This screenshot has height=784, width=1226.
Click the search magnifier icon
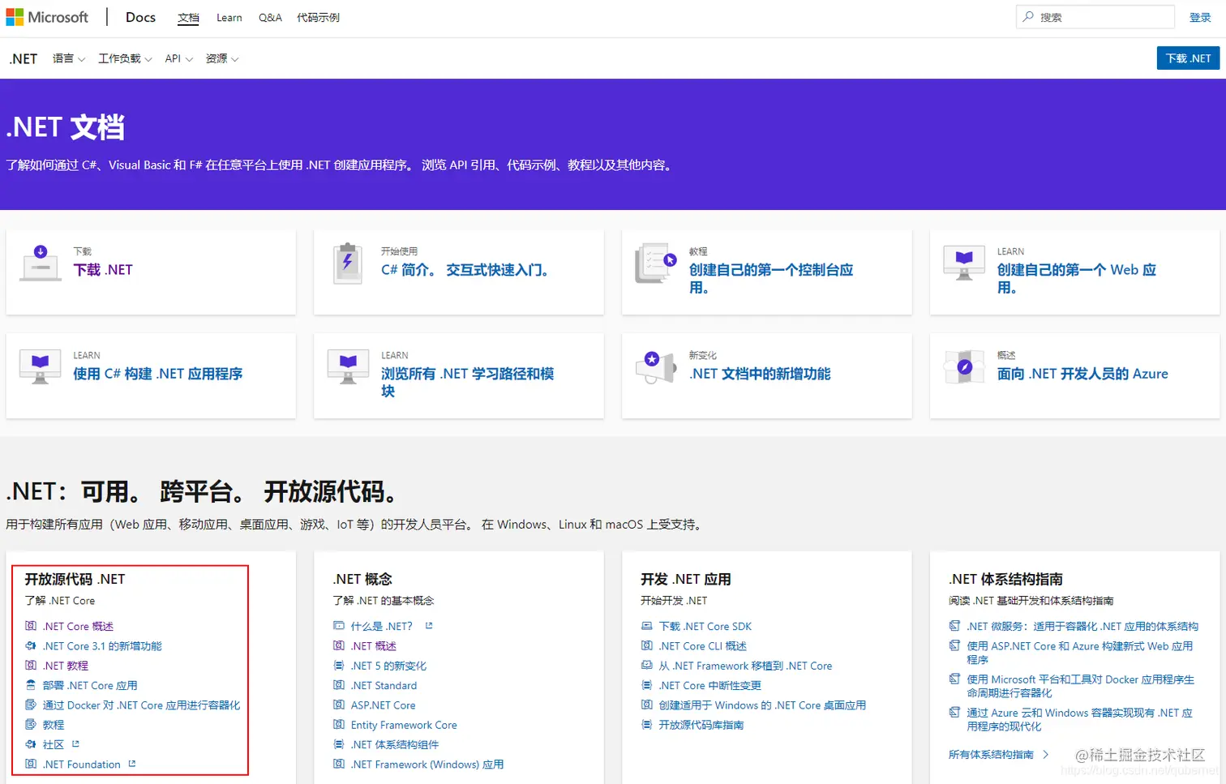tap(1028, 17)
